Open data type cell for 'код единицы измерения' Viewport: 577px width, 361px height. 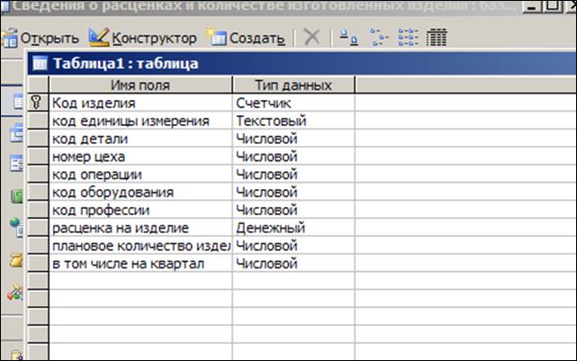coord(293,121)
